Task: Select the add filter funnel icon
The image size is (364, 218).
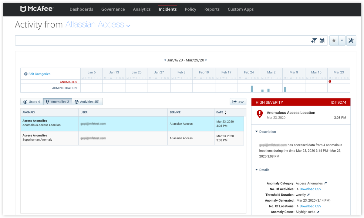Action: (x=314, y=40)
